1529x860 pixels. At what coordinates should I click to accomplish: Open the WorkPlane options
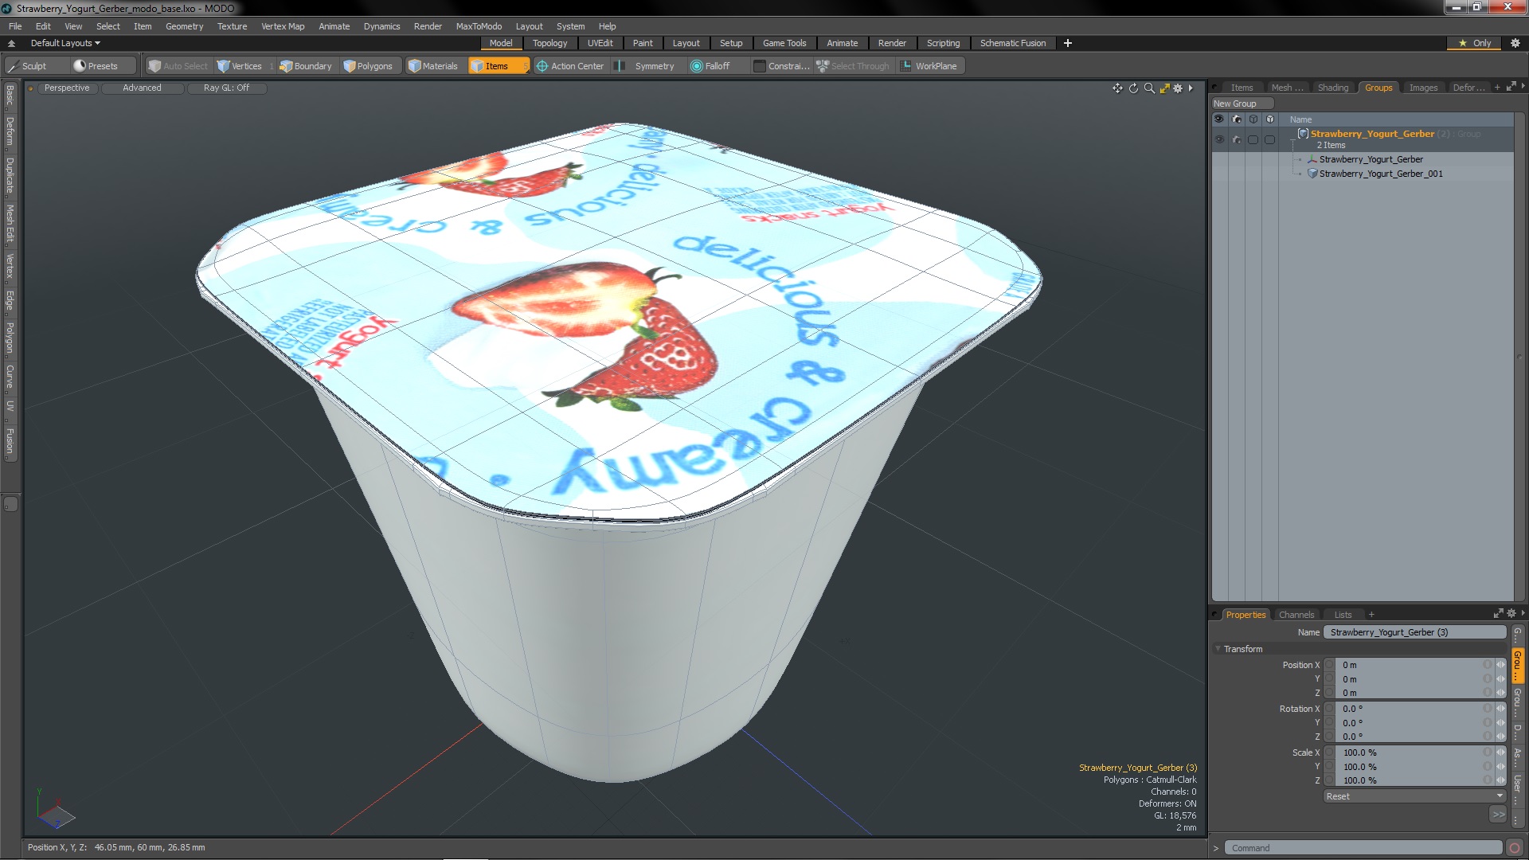point(929,66)
